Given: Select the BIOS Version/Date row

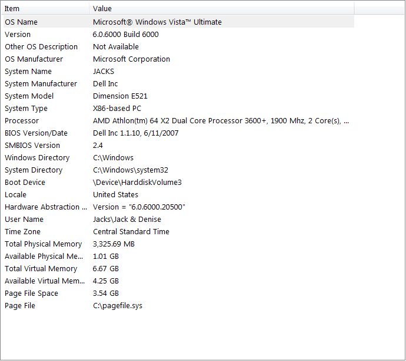Looking at the screenshot, I should [x=179, y=133].
